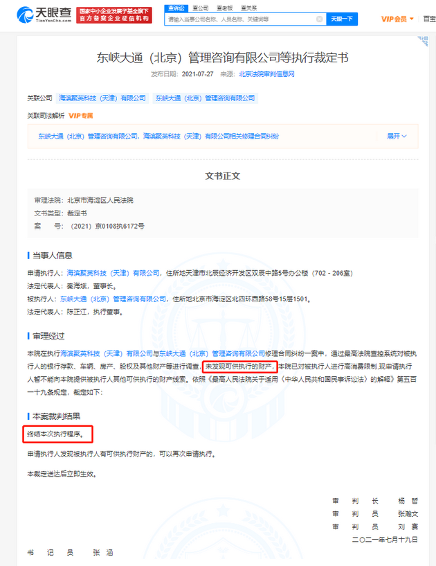This screenshot has width=436, height=566.
Task: Switch to the 查老板 tab
Action: pyautogui.click(x=224, y=8)
